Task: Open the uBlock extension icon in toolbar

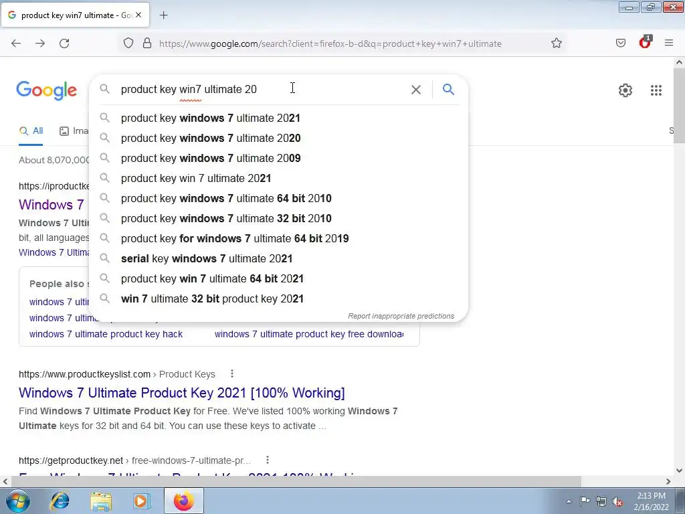Action: point(645,42)
